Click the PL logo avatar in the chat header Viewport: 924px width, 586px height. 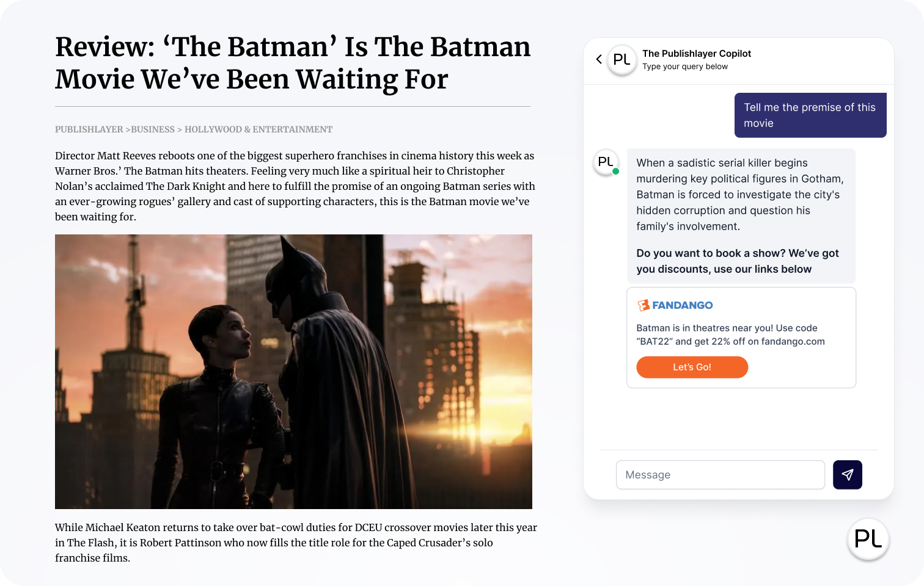[x=621, y=60]
